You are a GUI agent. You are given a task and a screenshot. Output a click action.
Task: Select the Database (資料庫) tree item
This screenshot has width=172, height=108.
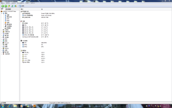click(6, 52)
